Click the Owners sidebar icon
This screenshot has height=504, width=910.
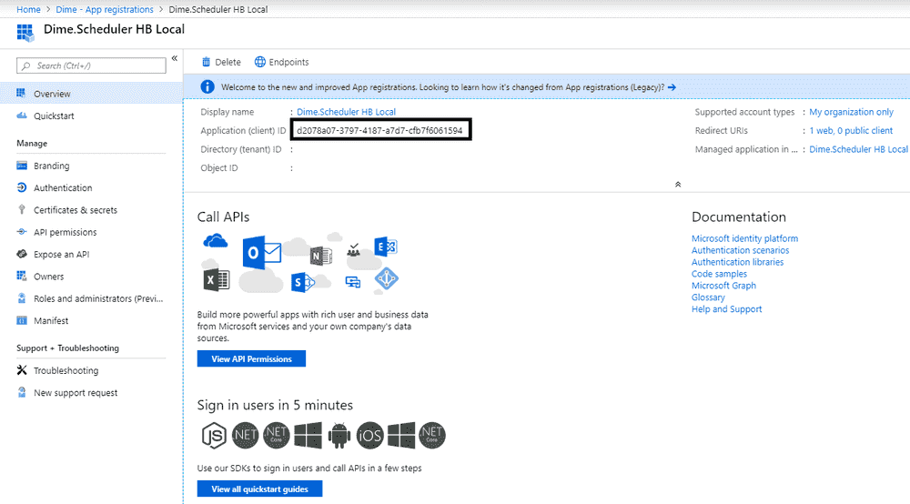(x=22, y=276)
